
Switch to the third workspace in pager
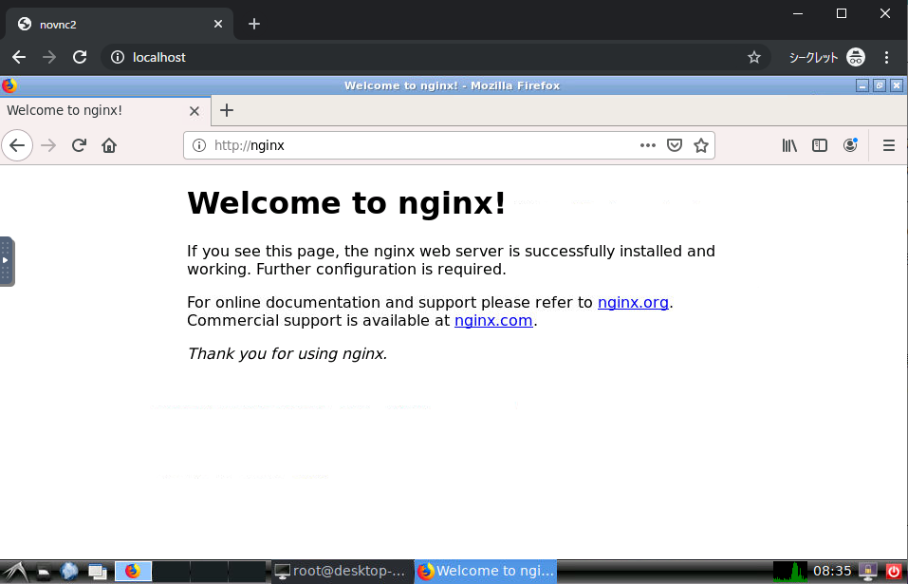[209, 572]
